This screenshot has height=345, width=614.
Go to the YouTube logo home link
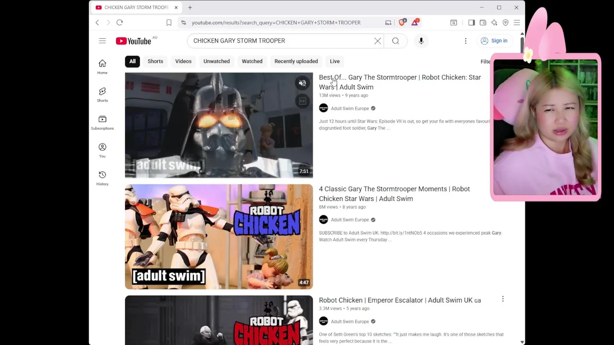point(133,41)
